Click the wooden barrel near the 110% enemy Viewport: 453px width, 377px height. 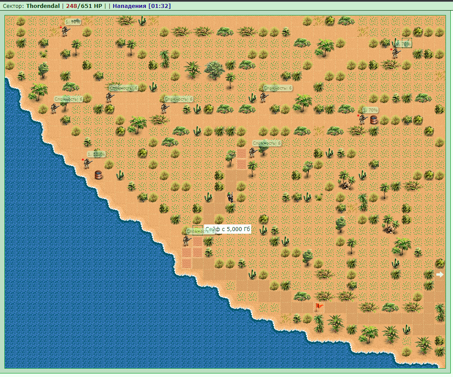(99, 175)
